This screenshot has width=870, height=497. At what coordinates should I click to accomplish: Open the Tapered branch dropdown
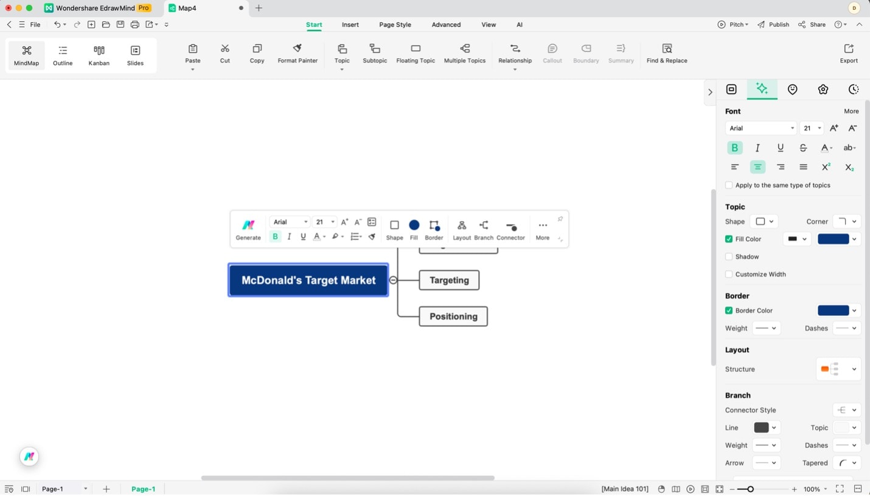tap(846, 463)
